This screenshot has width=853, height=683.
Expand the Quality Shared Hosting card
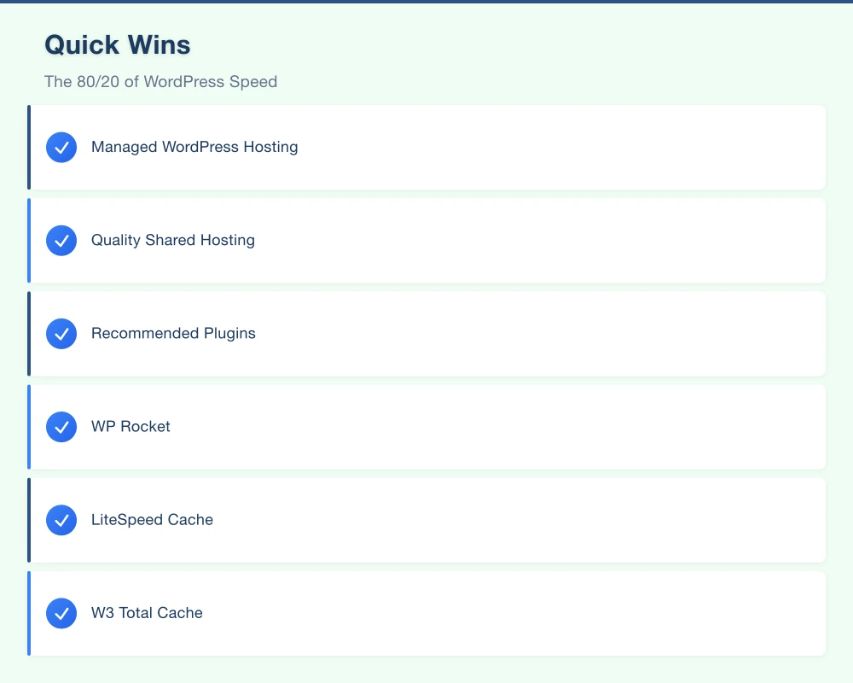click(426, 240)
